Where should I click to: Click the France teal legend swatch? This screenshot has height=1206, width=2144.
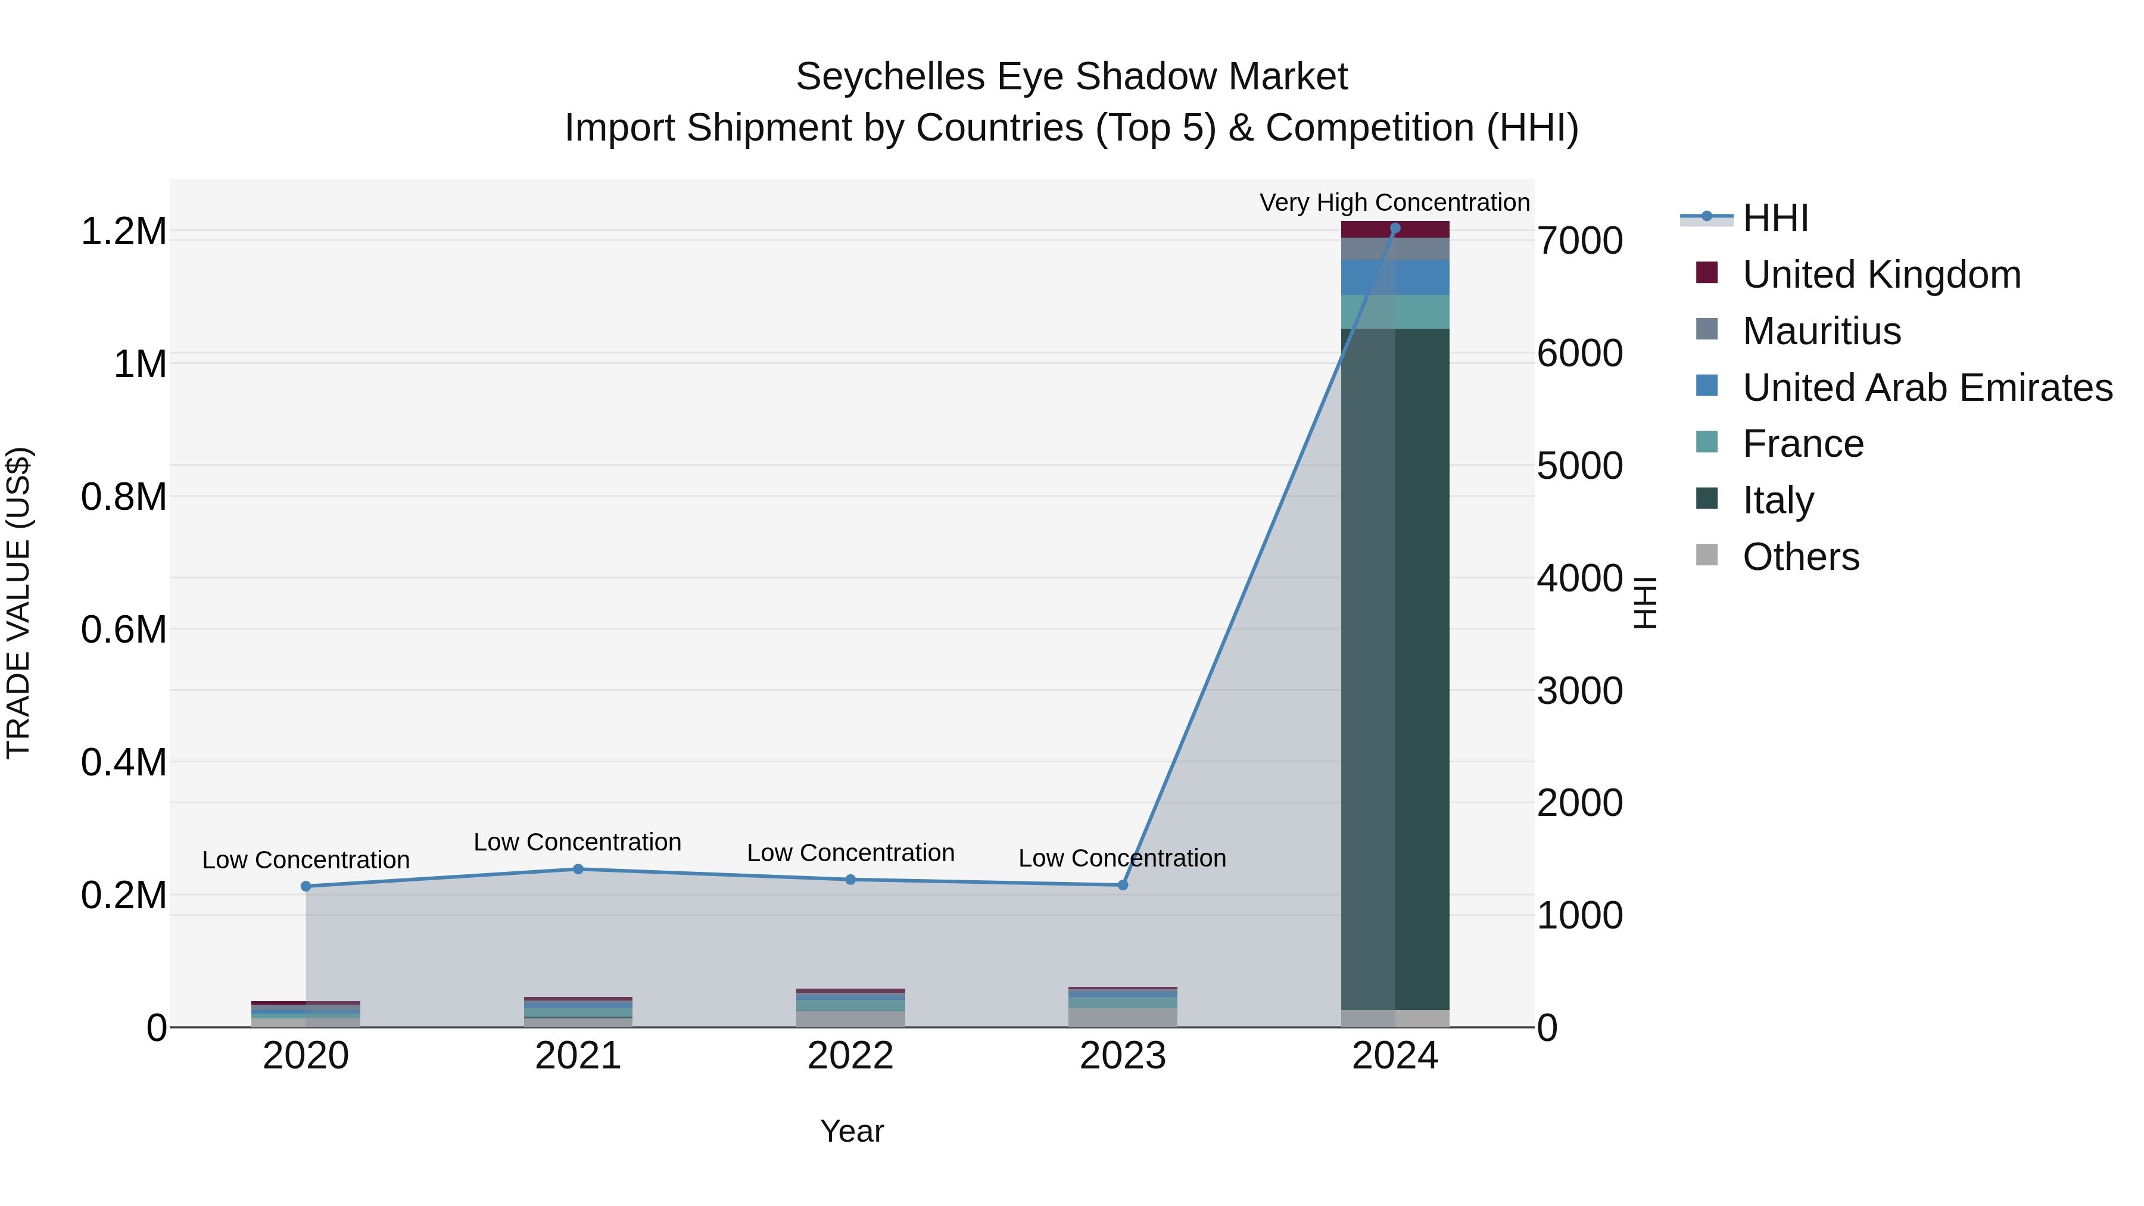pos(1706,442)
